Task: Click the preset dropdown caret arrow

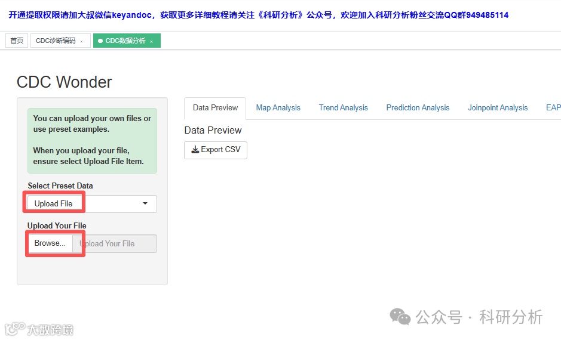Action: pos(145,203)
